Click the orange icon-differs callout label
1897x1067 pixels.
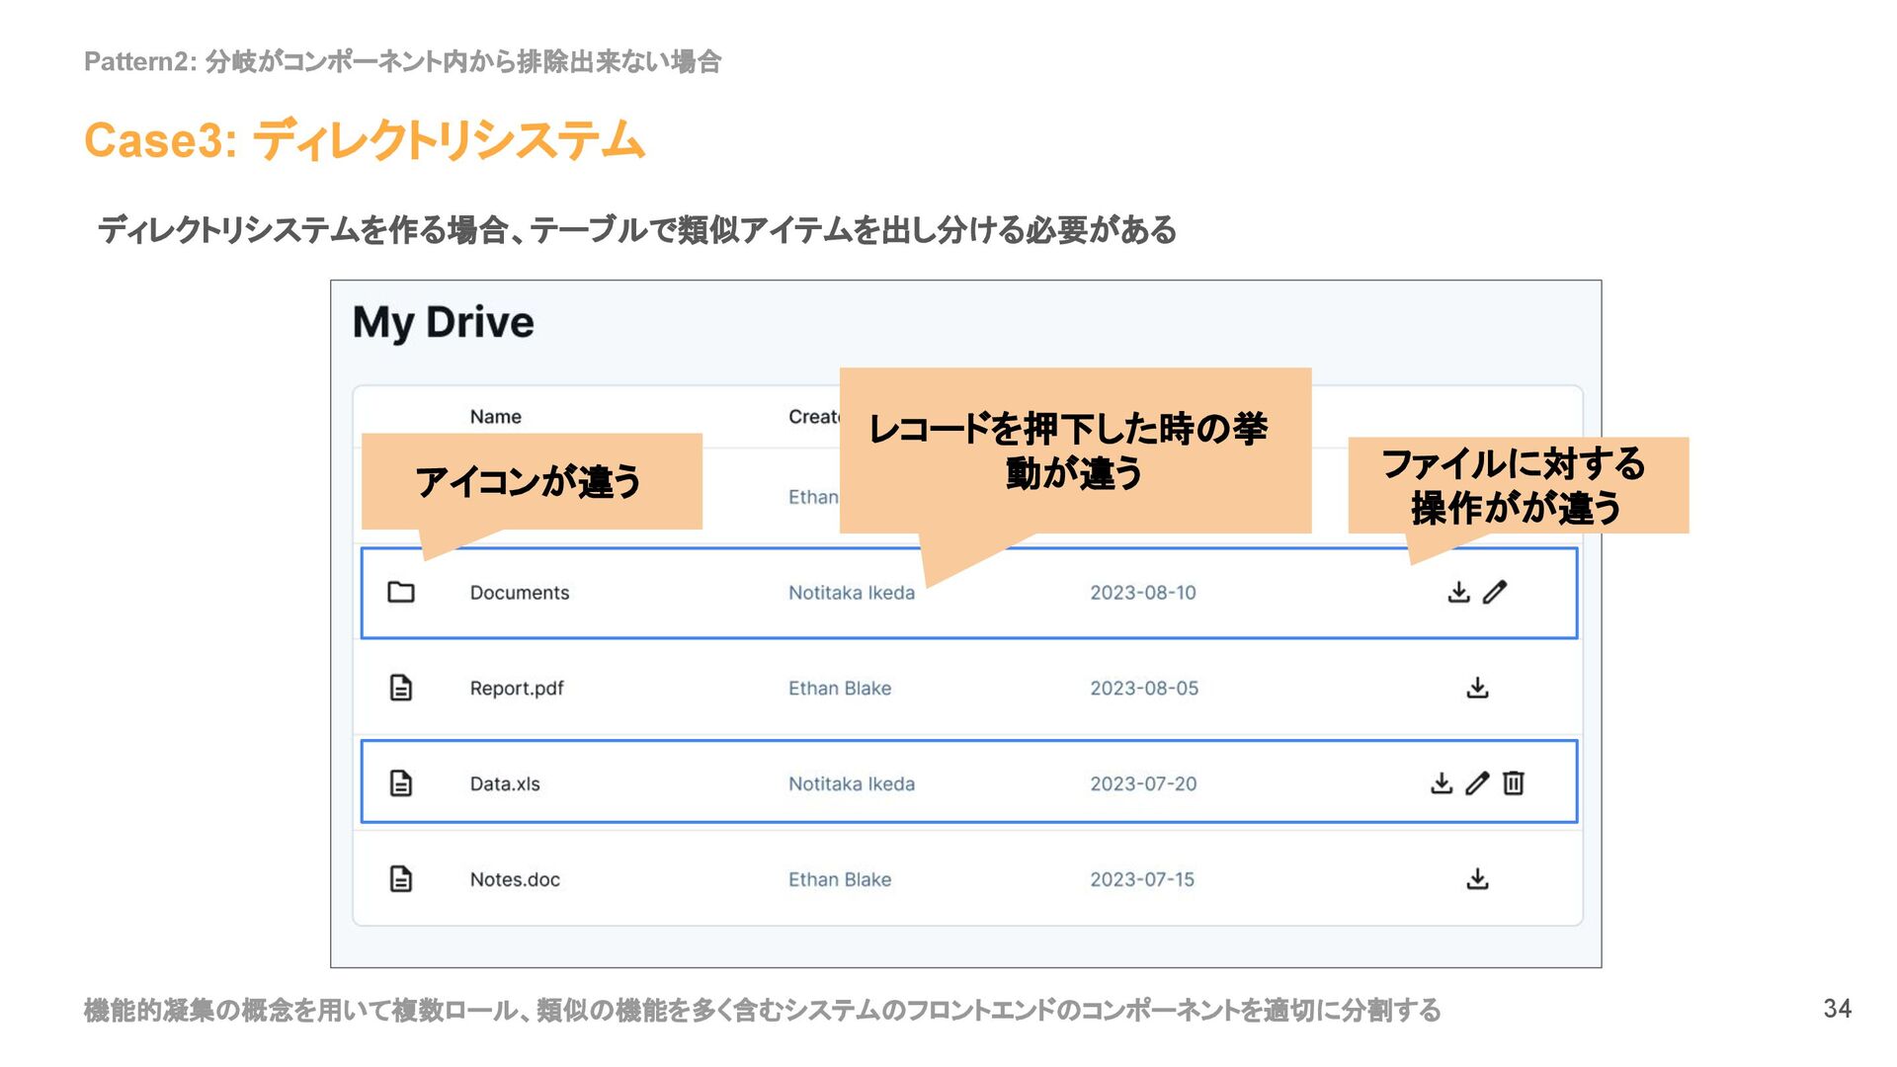click(x=531, y=482)
